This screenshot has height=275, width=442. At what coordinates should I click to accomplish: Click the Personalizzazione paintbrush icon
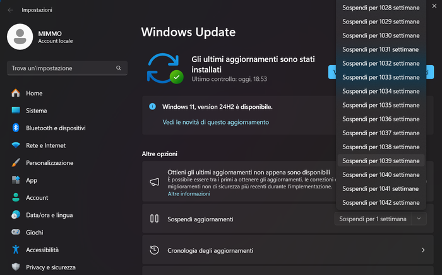16,162
